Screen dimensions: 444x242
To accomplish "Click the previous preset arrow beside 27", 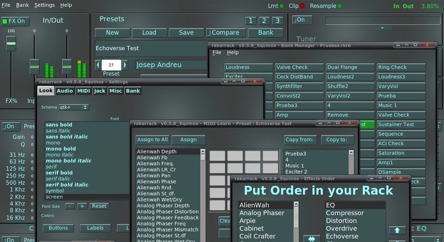I will (x=98, y=65).
